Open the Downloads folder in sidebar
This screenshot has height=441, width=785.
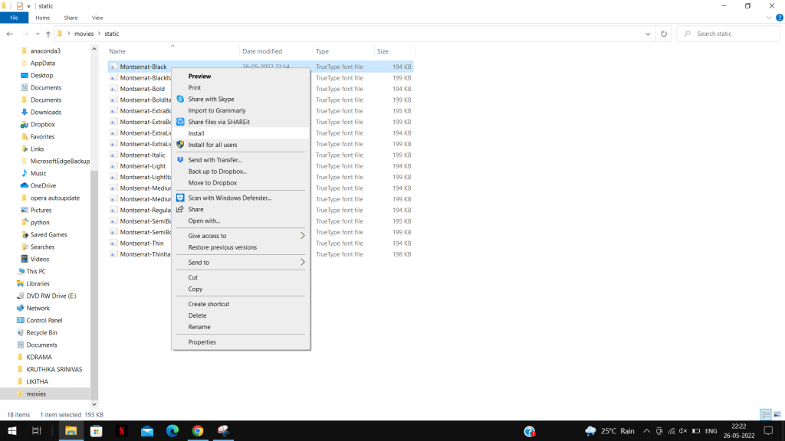click(46, 113)
